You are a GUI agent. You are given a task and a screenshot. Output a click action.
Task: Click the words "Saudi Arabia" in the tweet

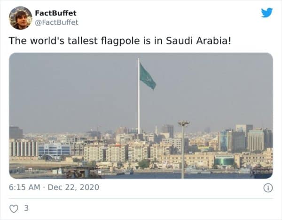click(x=207, y=40)
